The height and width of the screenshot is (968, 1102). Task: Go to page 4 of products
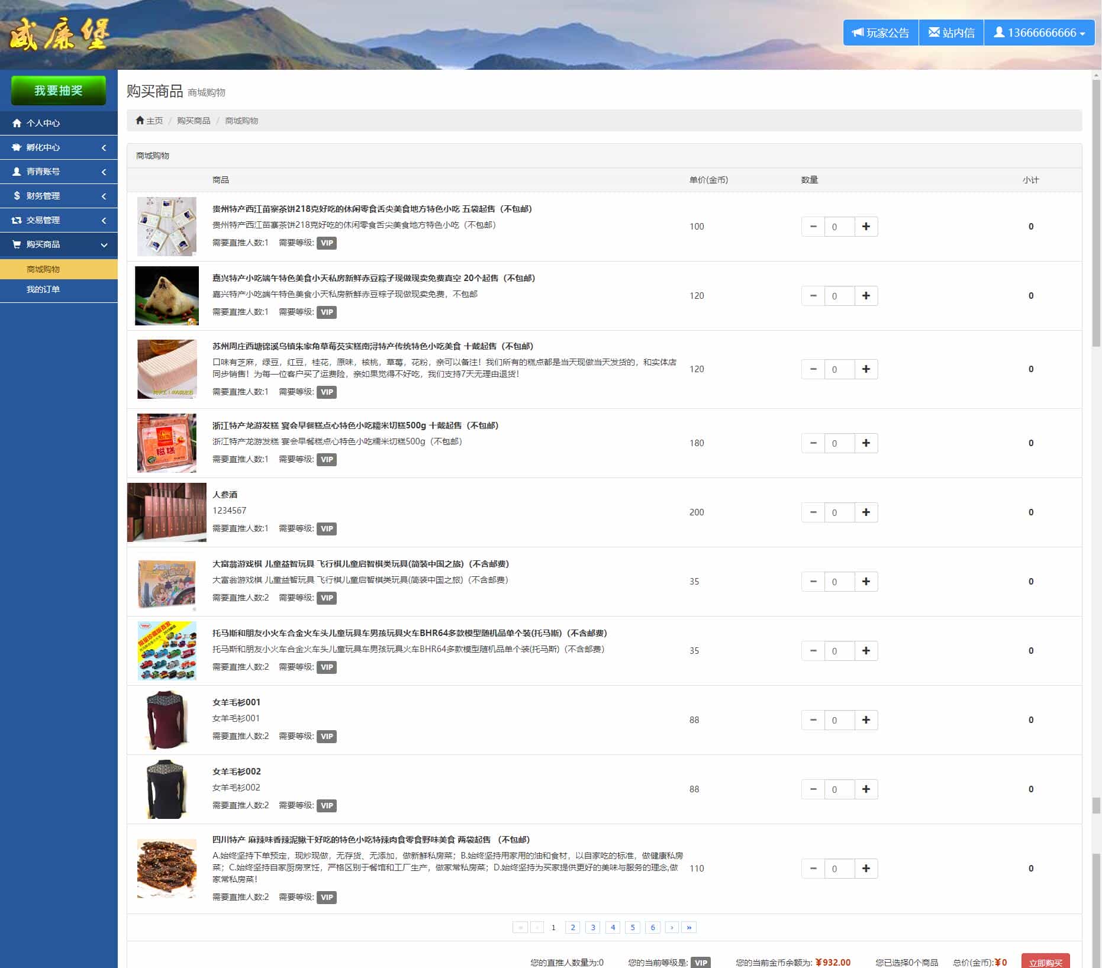click(x=613, y=927)
